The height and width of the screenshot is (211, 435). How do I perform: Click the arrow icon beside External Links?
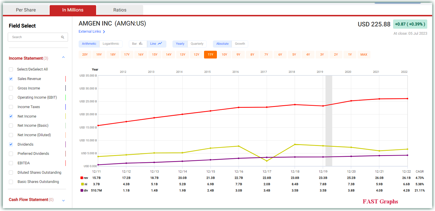pos(104,32)
